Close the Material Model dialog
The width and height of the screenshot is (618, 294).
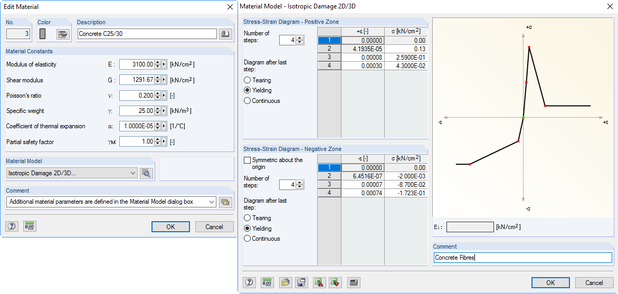tap(610, 6)
